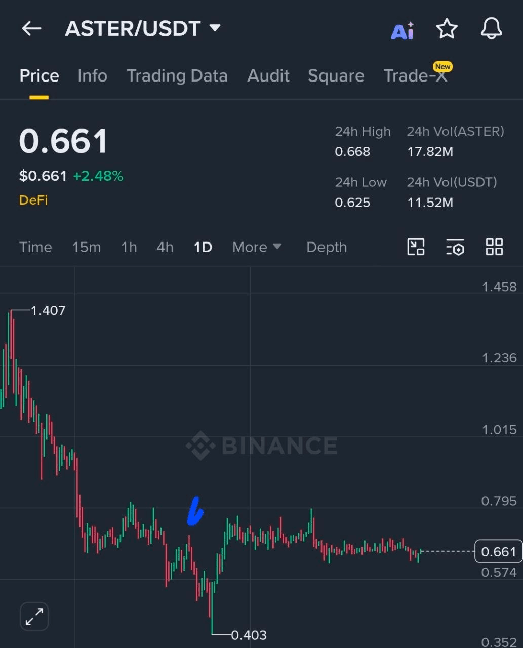Tap the back arrow icon
This screenshot has width=523, height=648.
coord(31,29)
